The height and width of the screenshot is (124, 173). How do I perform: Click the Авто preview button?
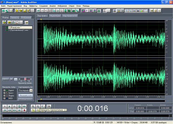point(5,79)
